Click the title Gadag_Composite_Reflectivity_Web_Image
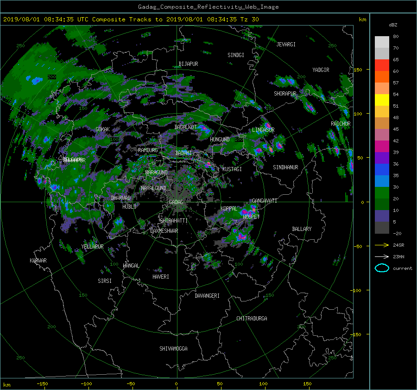Image resolution: width=417 pixels, height=390 pixels. [208, 7]
